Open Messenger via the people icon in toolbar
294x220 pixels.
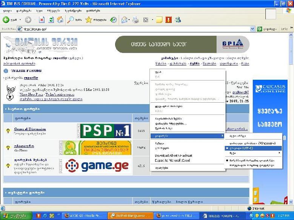click(178, 20)
